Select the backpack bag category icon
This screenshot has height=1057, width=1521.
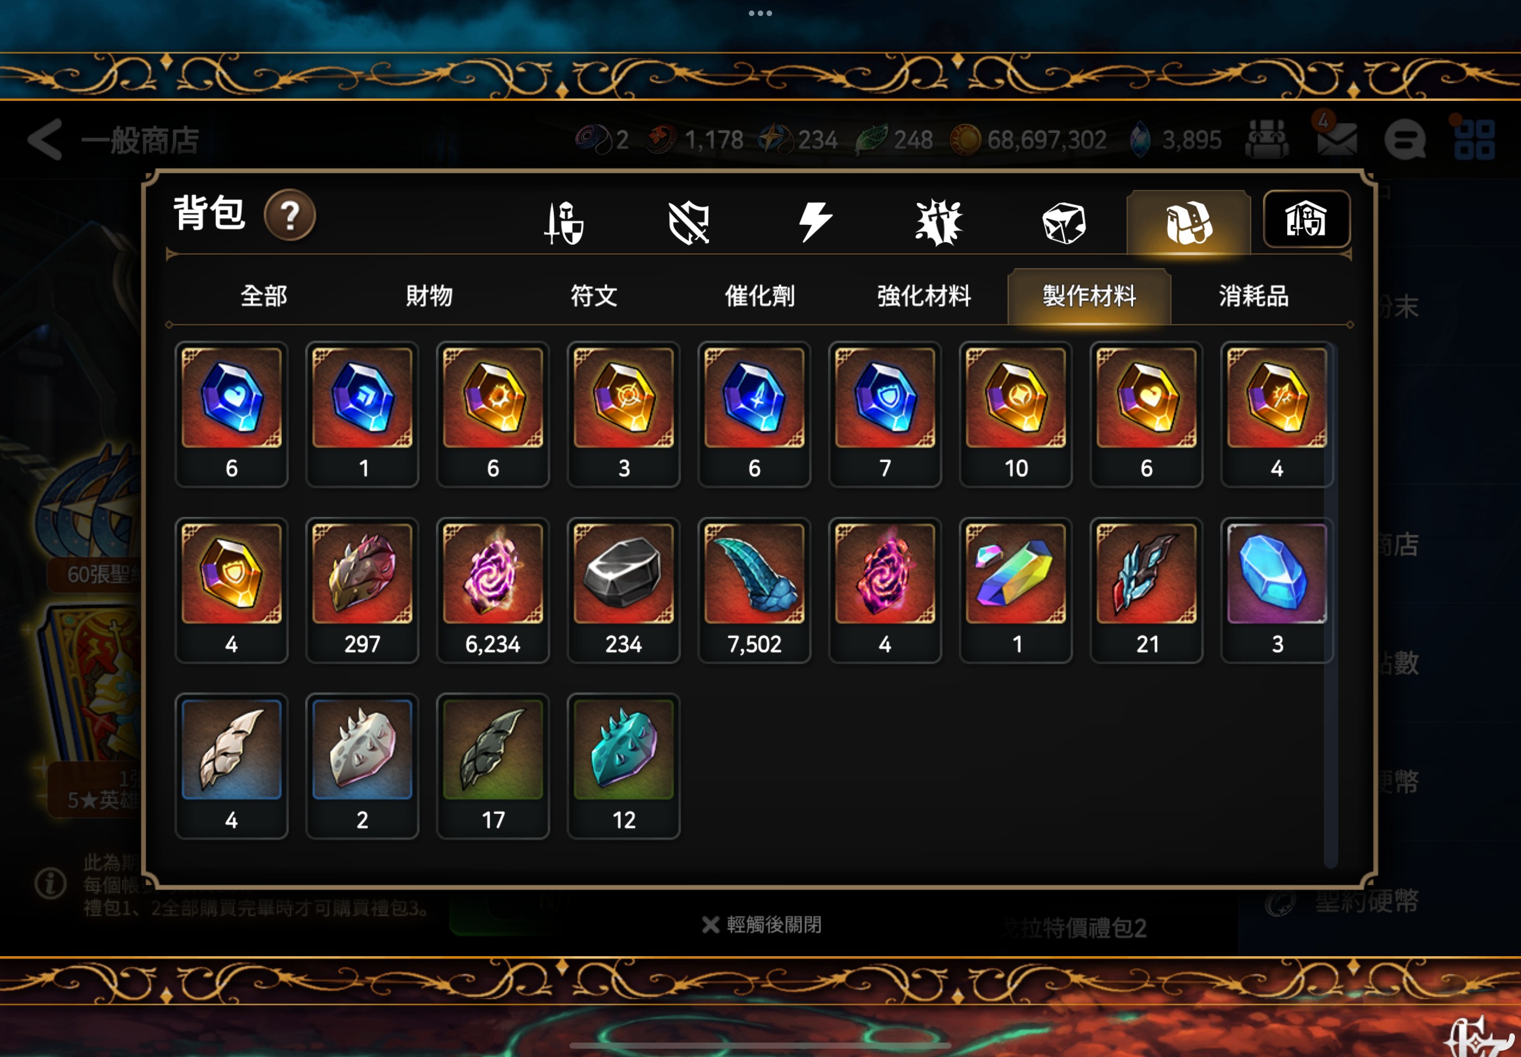[1189, 223]
